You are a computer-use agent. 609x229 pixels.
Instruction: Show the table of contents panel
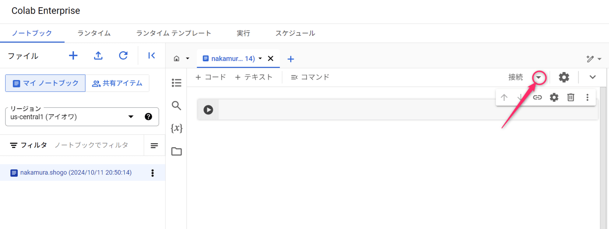coord(177,83)
